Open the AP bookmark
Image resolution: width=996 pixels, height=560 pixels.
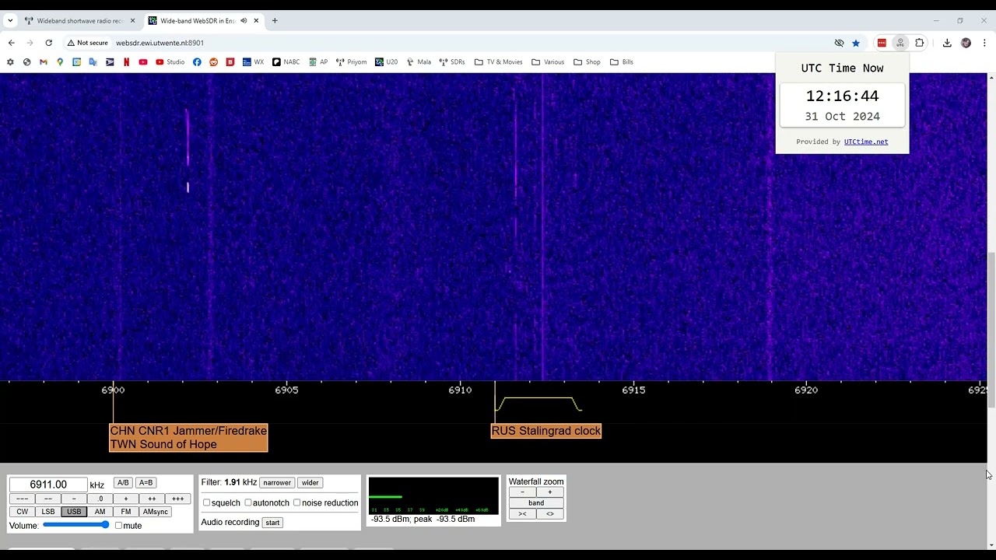point(318,62)
